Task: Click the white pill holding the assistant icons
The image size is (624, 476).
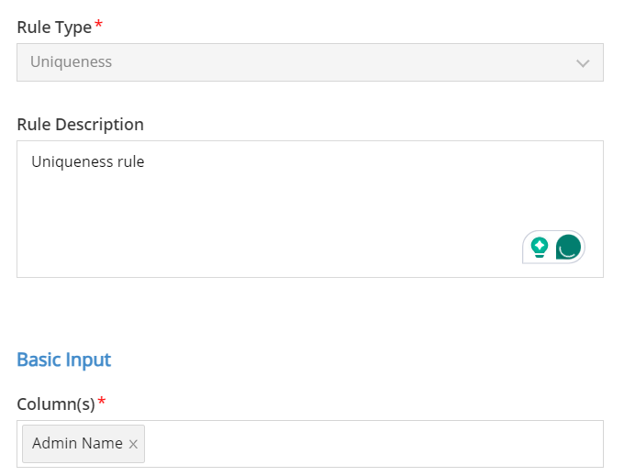Action: [553, 247]
